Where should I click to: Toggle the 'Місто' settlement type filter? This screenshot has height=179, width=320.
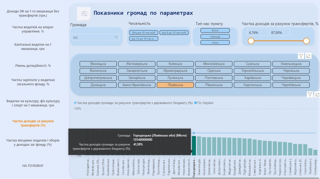tap(215, 31)
